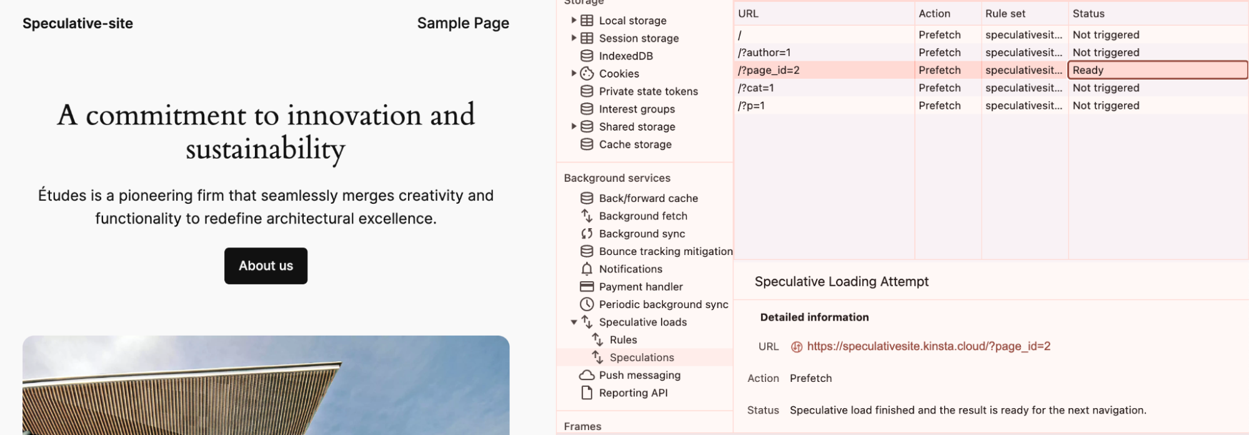This screenshot has width=1249, height=435.
Task: Click the Interest groups database icon
Action: pyautogui.click(x=587, y=109)
